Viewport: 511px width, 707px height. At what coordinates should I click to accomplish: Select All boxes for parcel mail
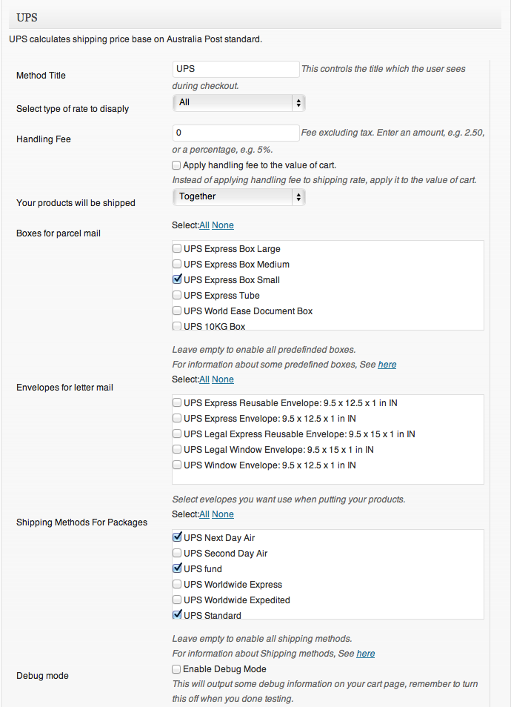[x=204, y=225]
